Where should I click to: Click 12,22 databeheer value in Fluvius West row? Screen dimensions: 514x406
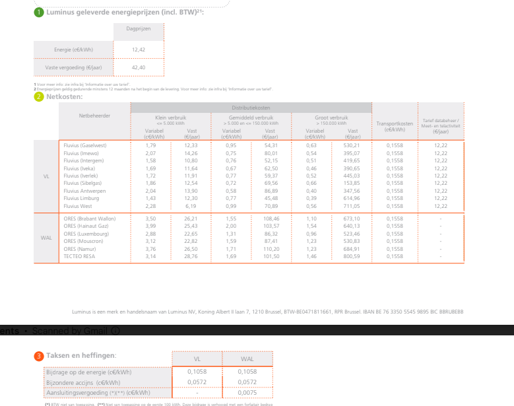(441, 206)
